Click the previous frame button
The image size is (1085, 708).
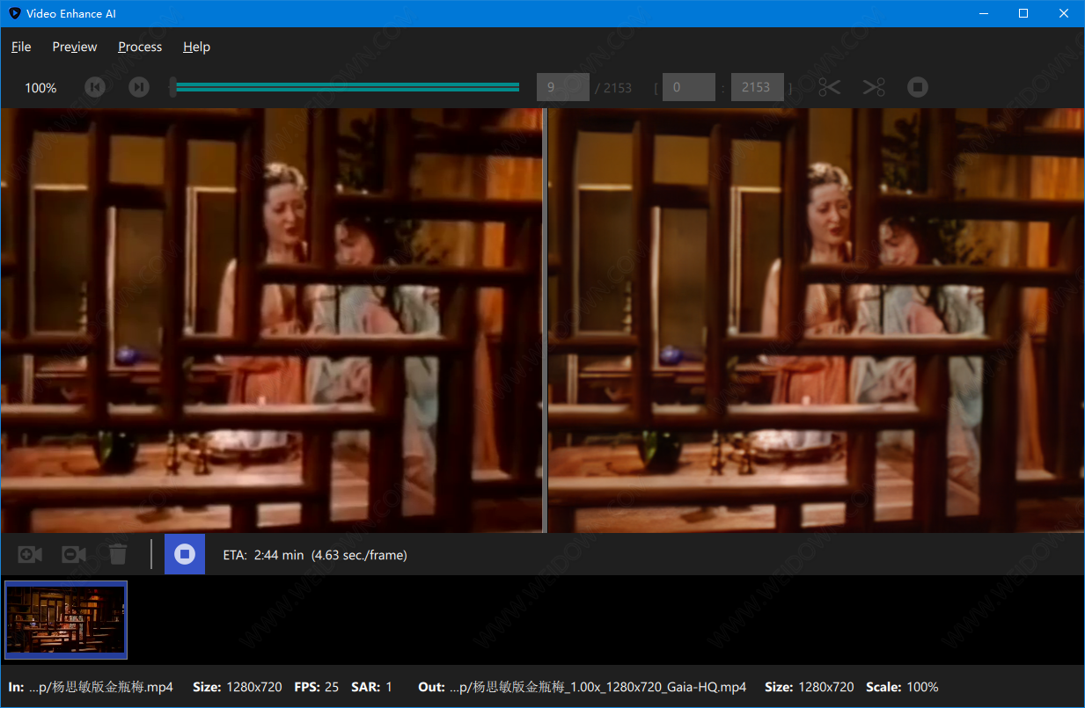(x=95, y=87)
